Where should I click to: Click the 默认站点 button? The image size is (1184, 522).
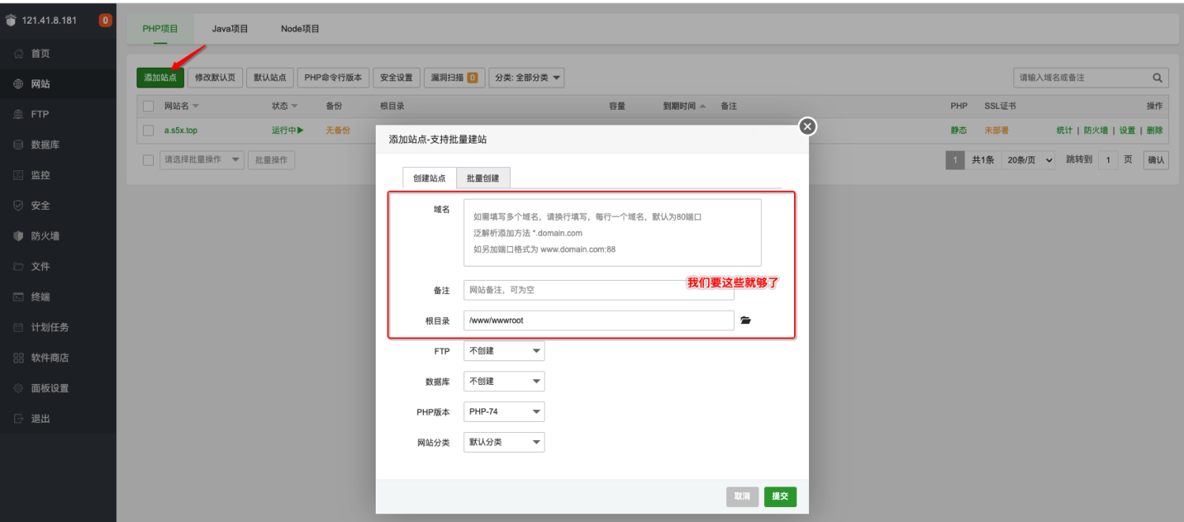(270, 77)
